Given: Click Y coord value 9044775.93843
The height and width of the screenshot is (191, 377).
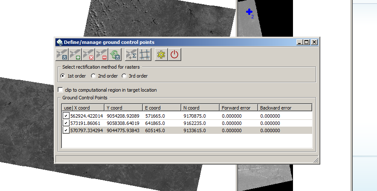Looking at the screenshot, I should point(123,130).
